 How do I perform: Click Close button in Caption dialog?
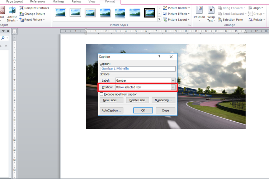pos(165,111)
